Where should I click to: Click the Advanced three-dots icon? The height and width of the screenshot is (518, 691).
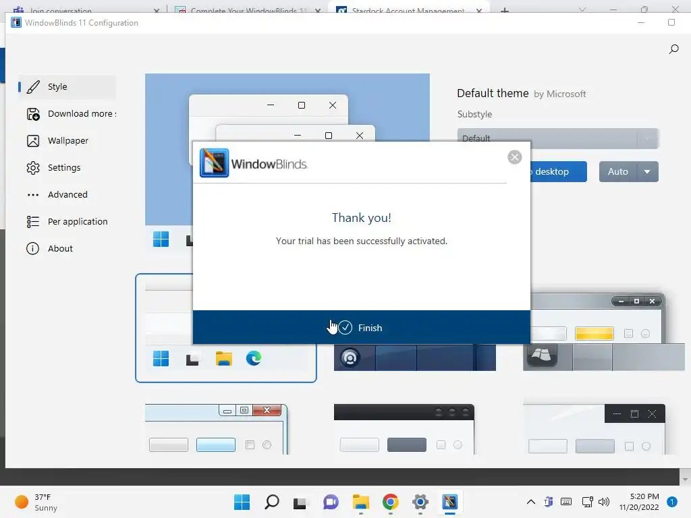point(33,195)
